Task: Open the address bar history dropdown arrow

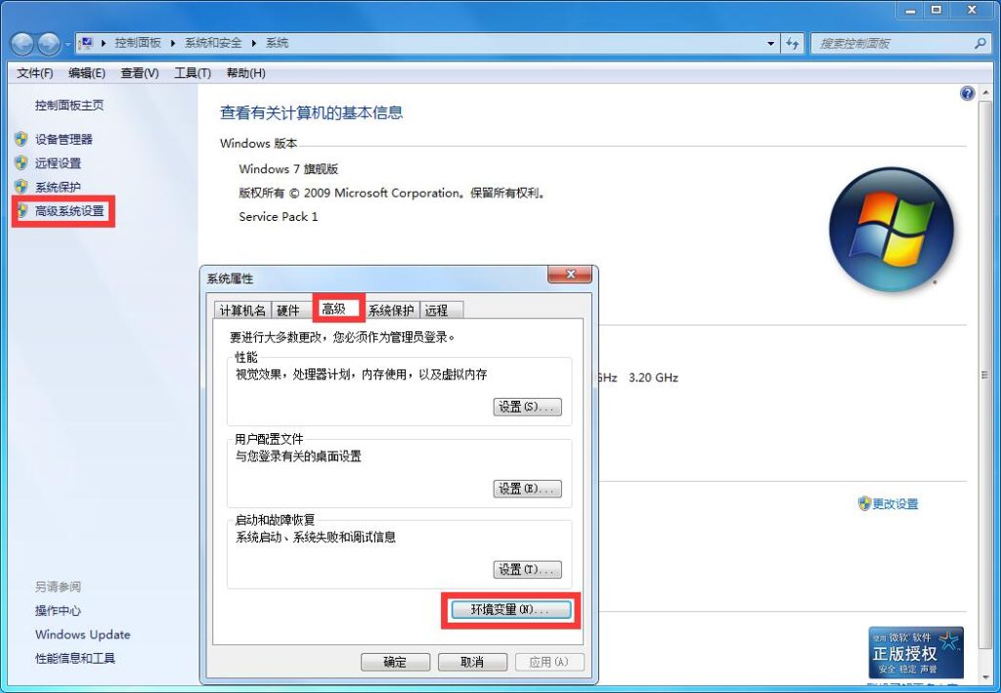Action: (x=771, y=44)
